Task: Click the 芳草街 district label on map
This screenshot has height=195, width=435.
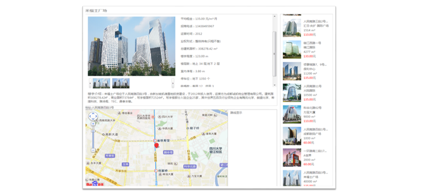Action: pyautogui.click(x=110, y=156)
